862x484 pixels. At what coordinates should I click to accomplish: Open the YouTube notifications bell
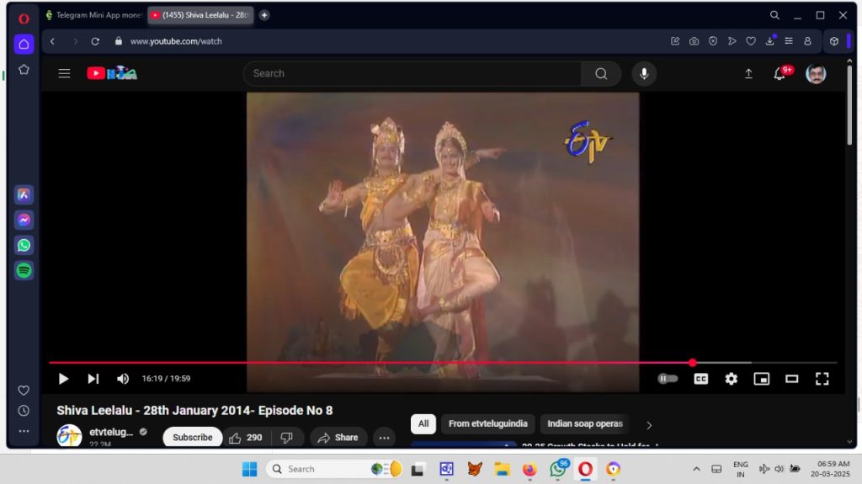(x=780, y=73)
